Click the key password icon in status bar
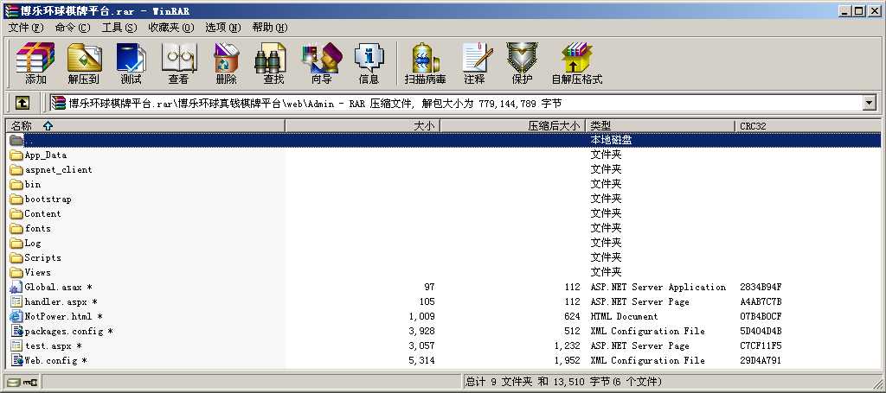The image size is (886, 393). 30,383
